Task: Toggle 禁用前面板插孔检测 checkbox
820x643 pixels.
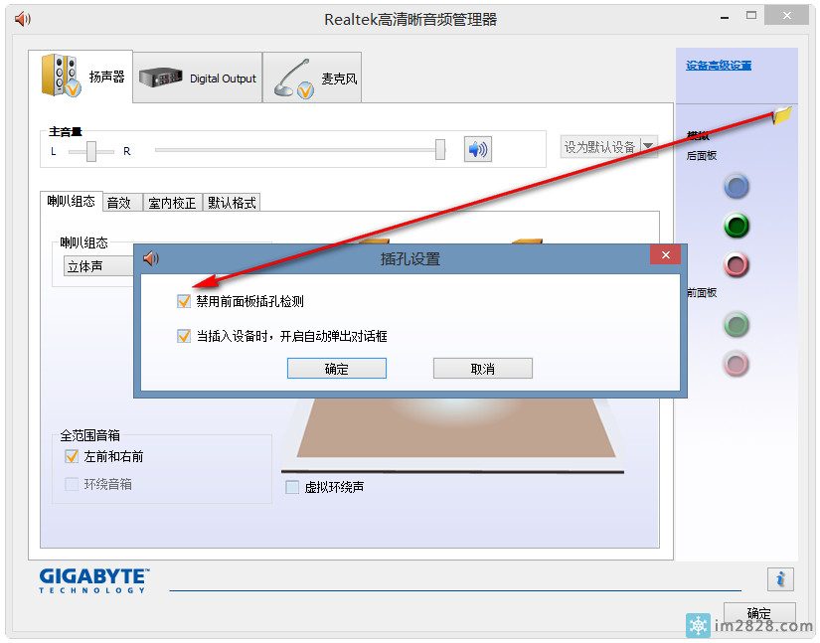Action: click(183, 301)
